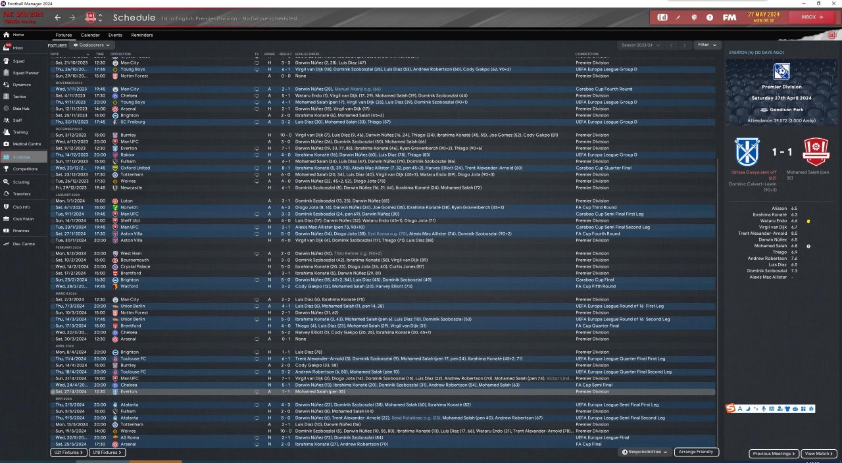The width and height of the screenshot is (842, 463).
Task: Click the Sogou S logo on input toolbar
Action: [731, 409]
